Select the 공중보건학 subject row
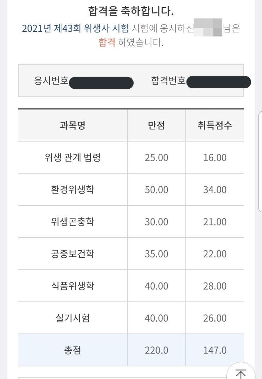The image size is (262, 379). point(73,254)
